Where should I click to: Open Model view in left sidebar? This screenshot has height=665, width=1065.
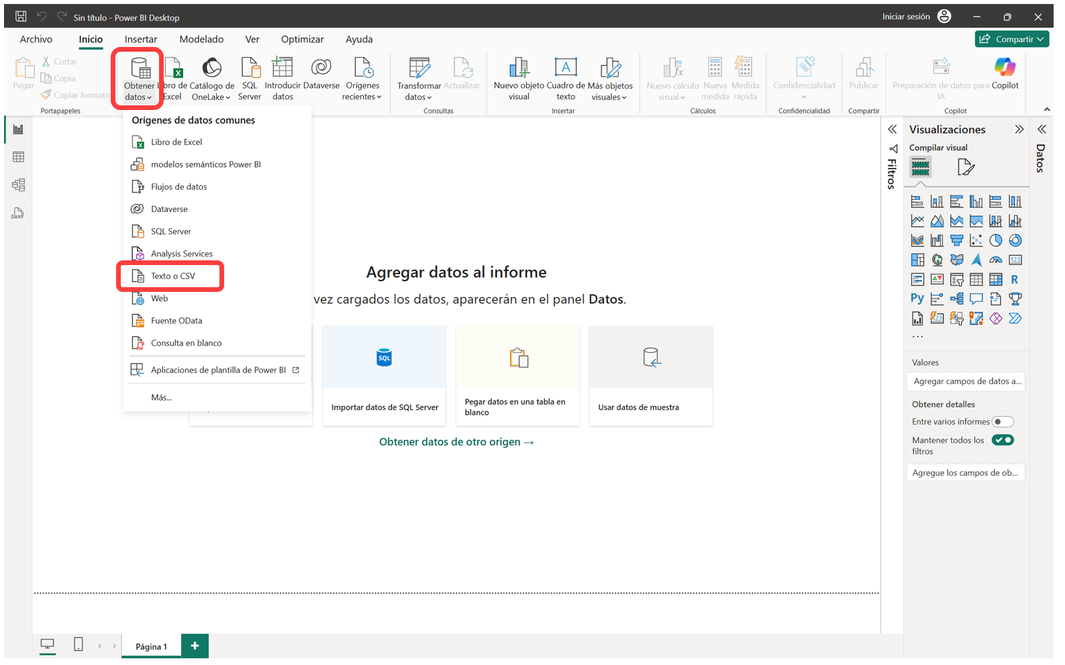click(x=18, y=185)
